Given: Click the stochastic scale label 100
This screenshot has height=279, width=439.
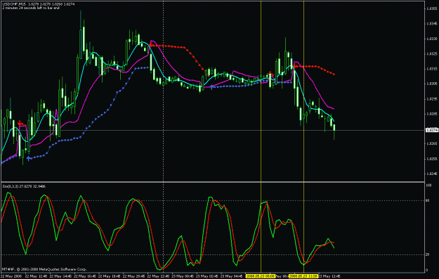Looking at the screenshot, I should [x=428, y=186].
